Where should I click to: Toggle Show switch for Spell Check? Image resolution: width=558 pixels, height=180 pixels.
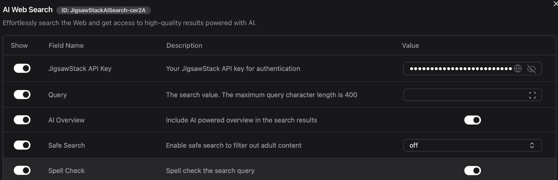(22, 171)
